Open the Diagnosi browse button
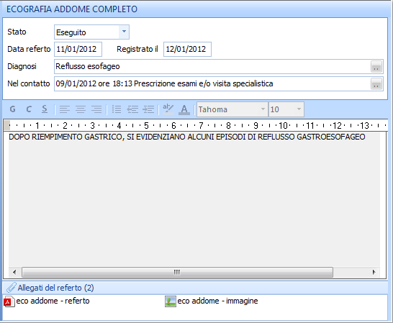 coord(376,67)
